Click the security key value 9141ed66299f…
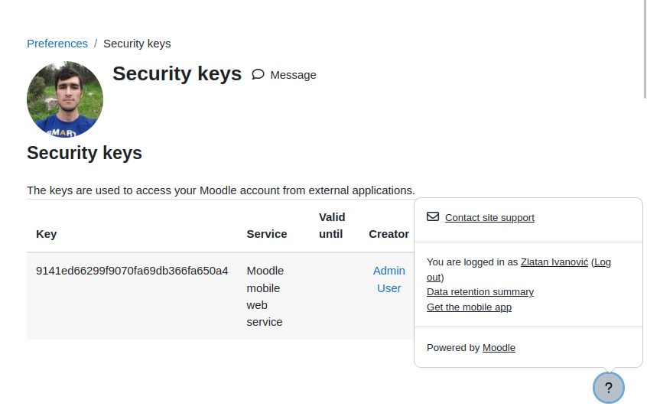This screenshot has height=416, width=647. pos(132,271)
